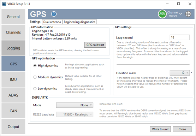Click the Leap second input field

180,37
